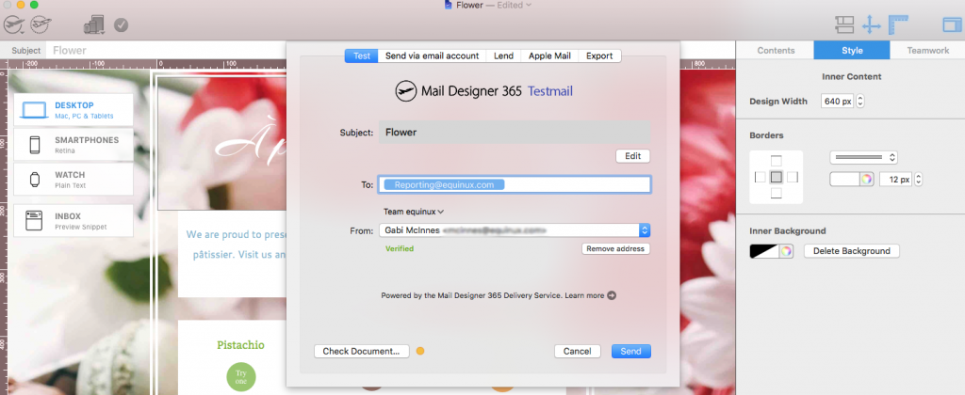The image size is (965, 395).
Task: Click the main window Subject field
Action: tap(166, 51)
